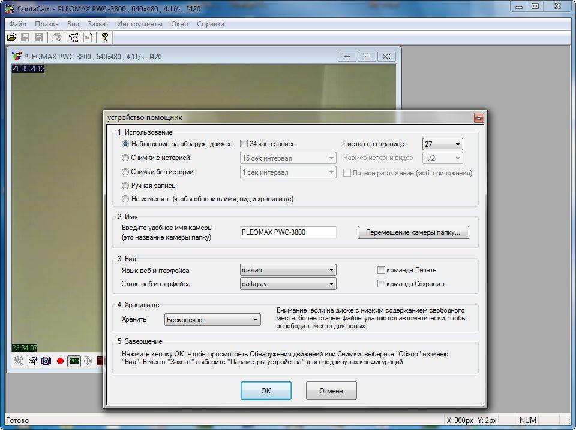Open the Инструменты menu

tap(139, 24)
